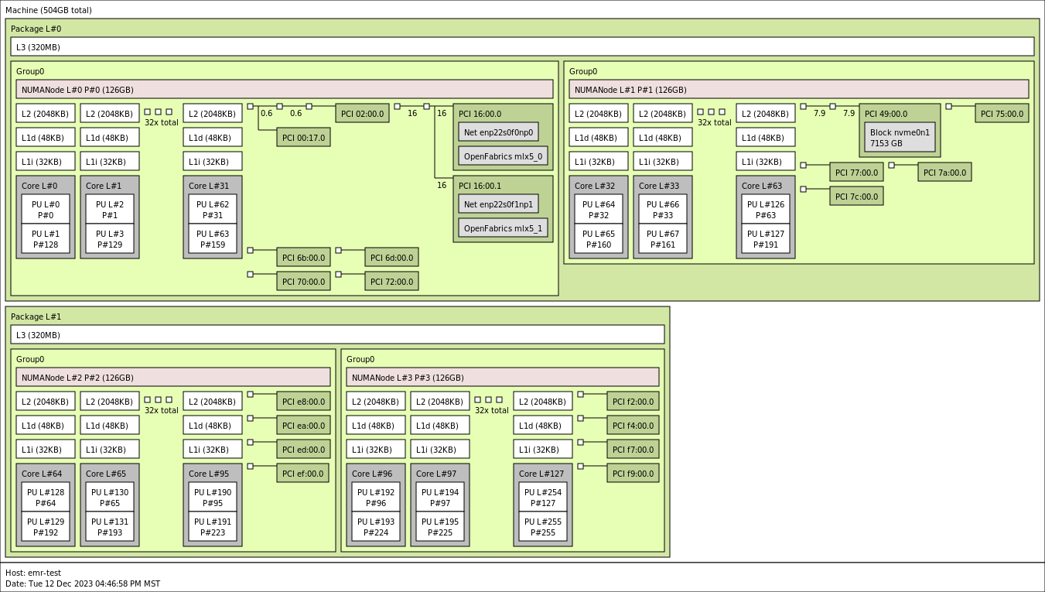The width and height of the screenshot is (1045, 592).
Task: Select the NUMANode L#0 P#0 bar
Action: pos(285,90)
